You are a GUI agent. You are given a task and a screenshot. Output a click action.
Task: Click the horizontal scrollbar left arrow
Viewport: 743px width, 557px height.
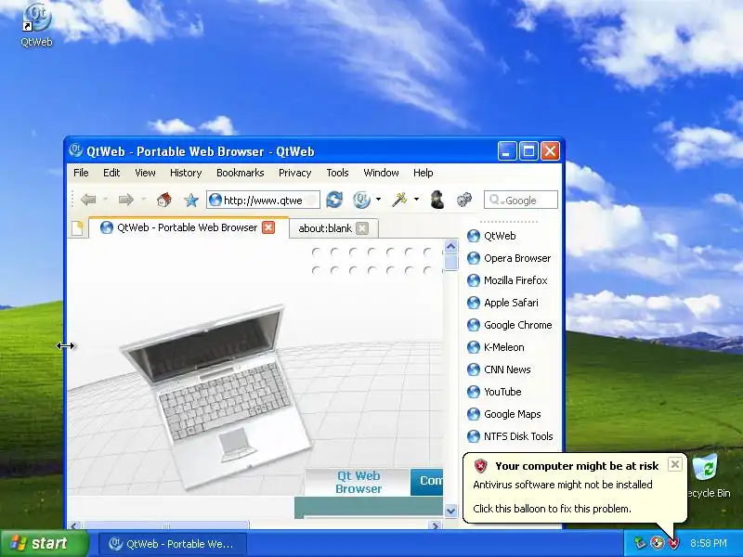pos(74,525)
